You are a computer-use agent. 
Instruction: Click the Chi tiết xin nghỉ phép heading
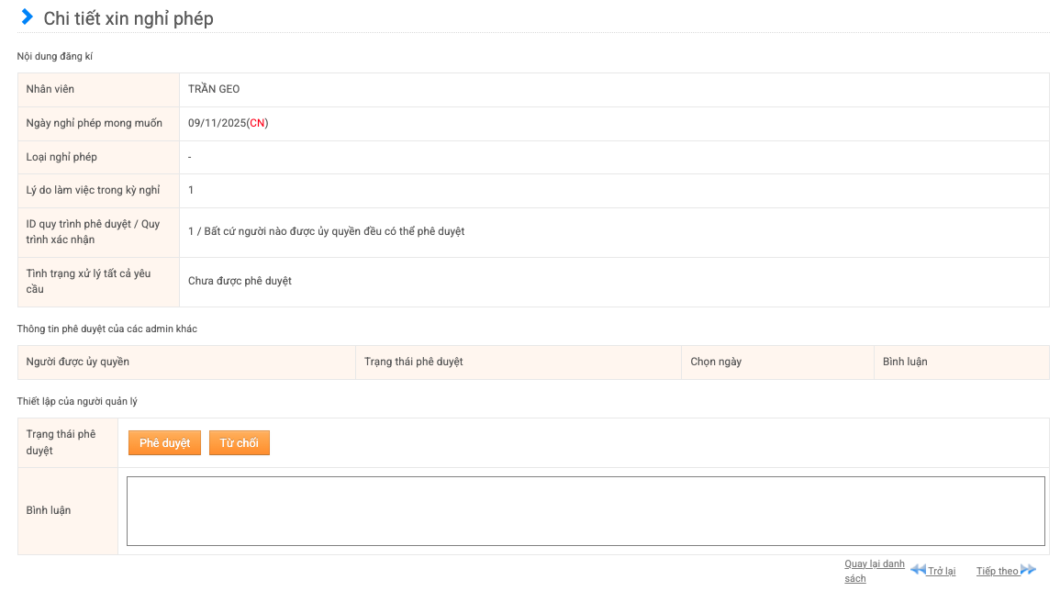tap(128, 18)
